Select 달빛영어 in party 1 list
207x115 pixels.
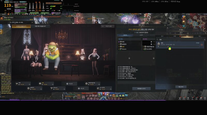click(129, 44)
